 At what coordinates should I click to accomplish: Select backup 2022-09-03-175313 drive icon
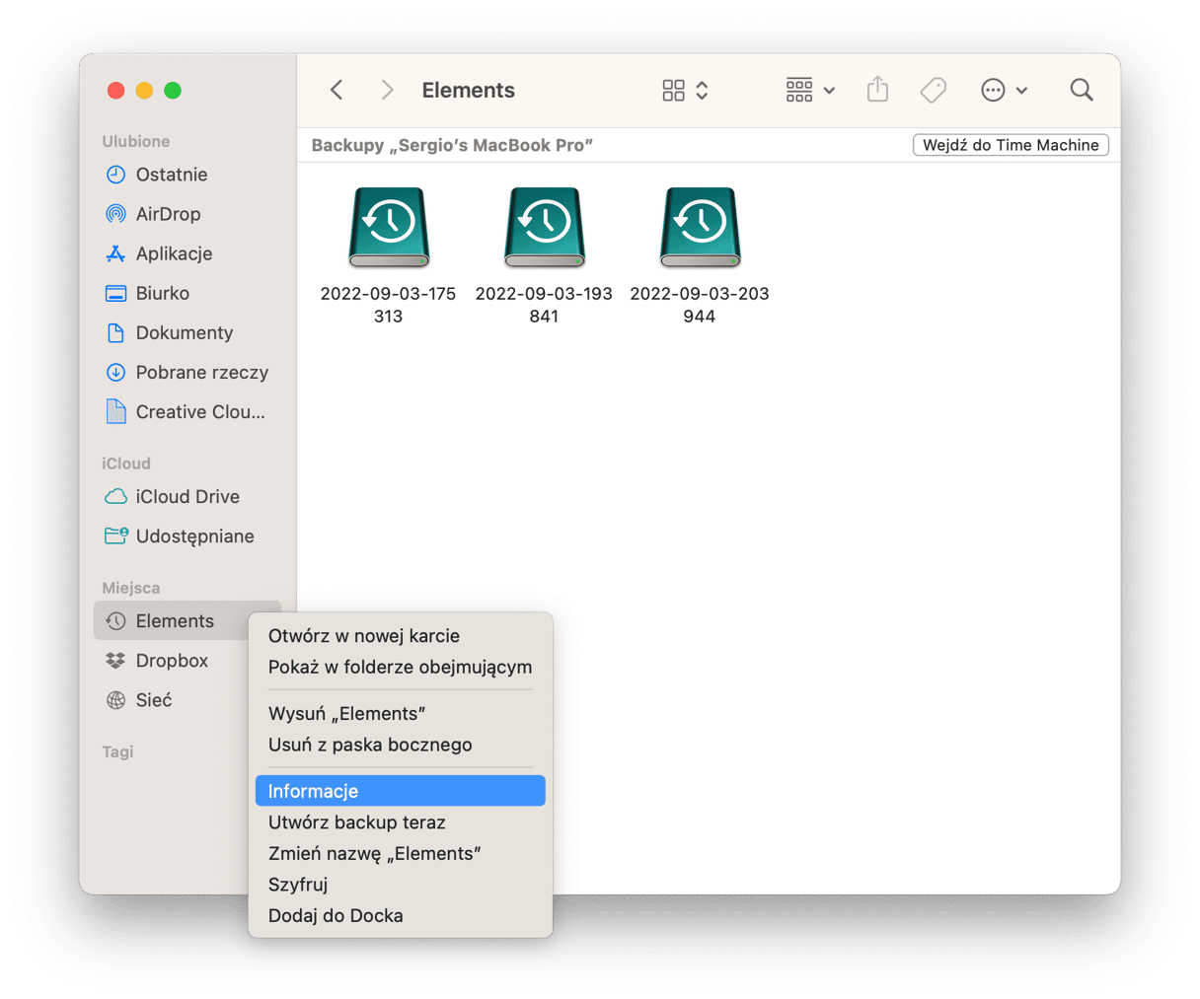point(389,228)
